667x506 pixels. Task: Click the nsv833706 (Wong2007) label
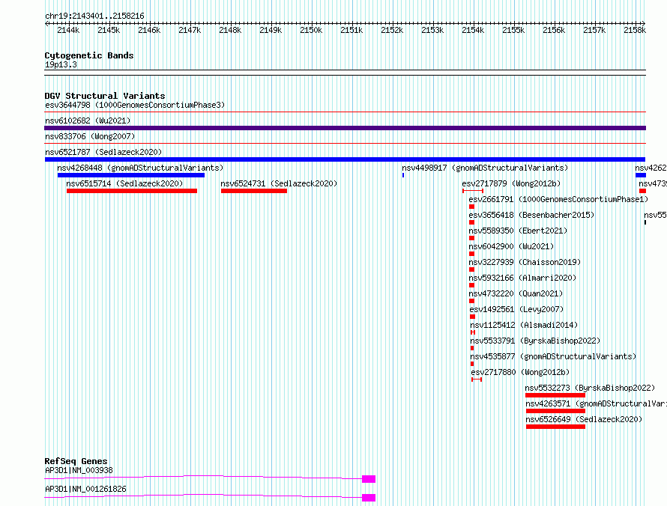90,136
